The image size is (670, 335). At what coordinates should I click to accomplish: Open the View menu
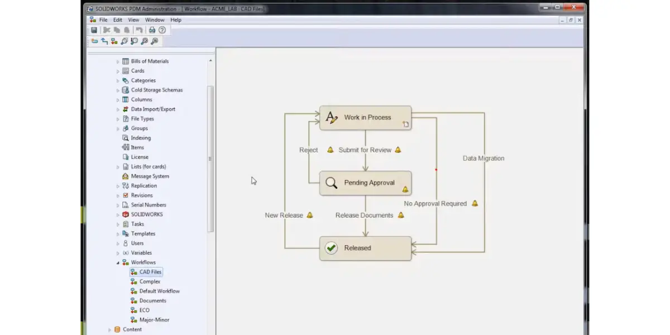(134, 20)
